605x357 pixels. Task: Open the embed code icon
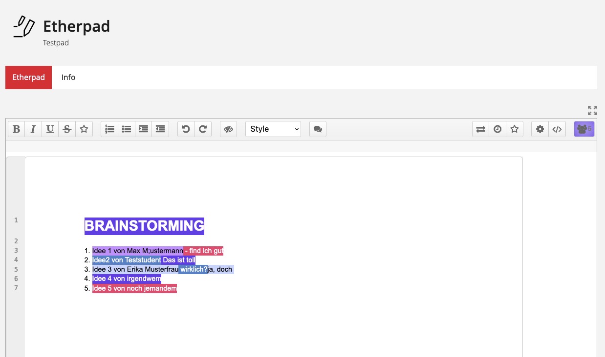coord(557,129)
